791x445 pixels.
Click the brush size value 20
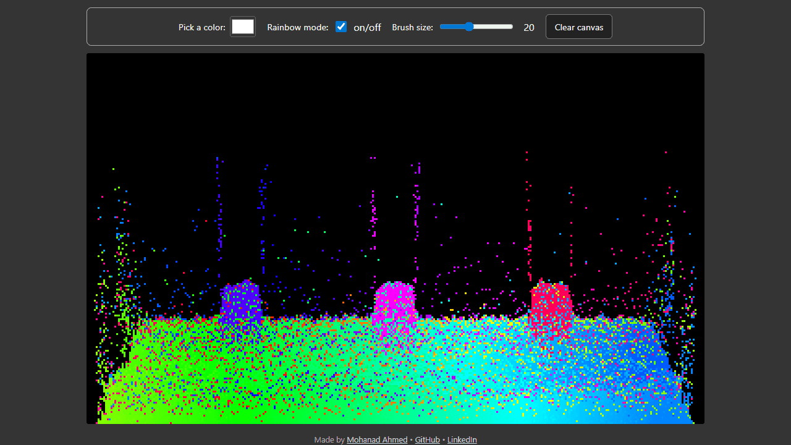529,27
